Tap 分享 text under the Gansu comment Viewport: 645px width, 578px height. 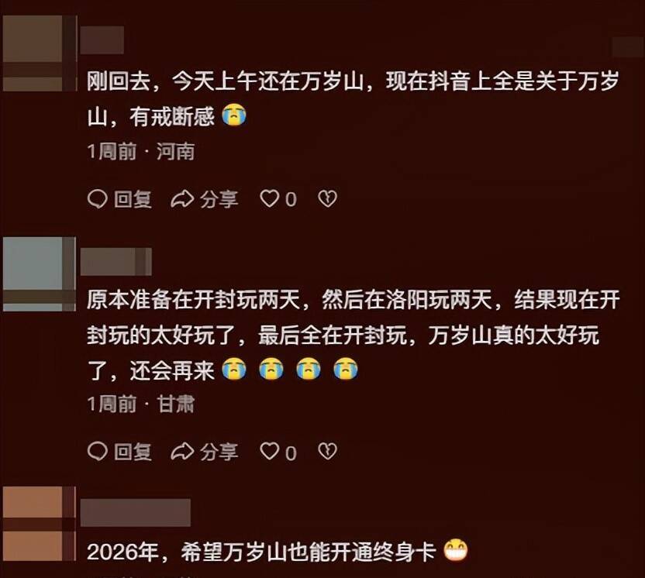click(x=219, y=452)
